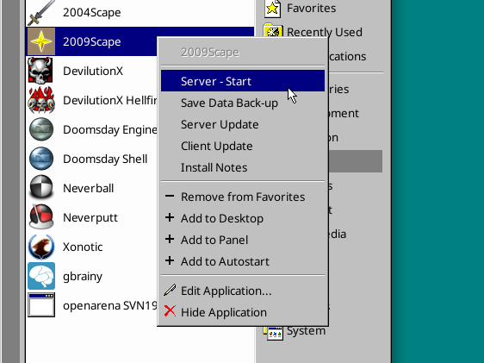Select the Doomsday Engine label

tap(110, 130)
